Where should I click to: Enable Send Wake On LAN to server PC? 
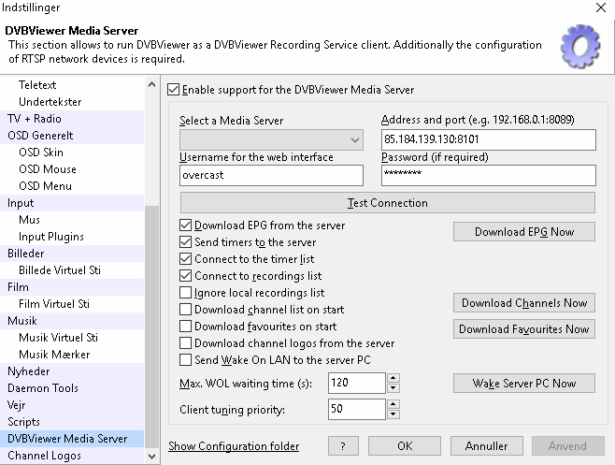point(185,360)
